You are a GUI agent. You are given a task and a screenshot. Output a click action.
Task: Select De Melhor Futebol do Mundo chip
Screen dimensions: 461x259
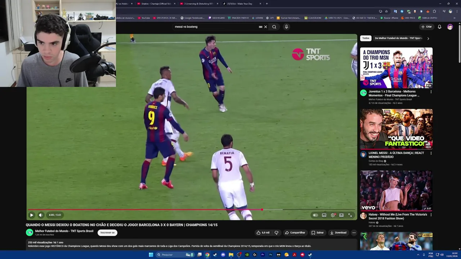coord(398,38)
